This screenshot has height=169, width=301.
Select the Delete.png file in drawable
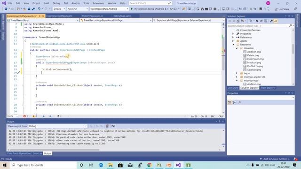(x=253, y=55)
